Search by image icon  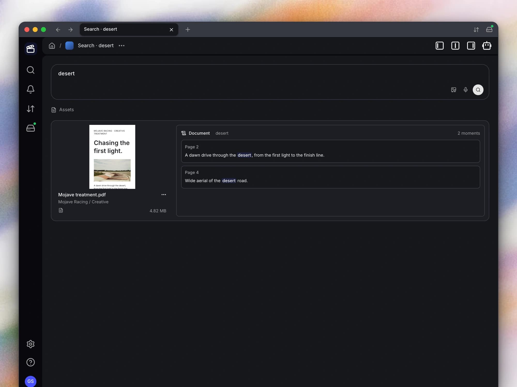(x=454, y=90)
